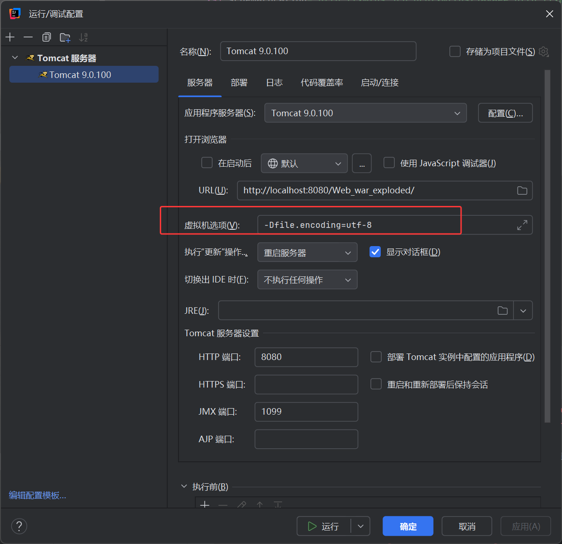This screenshot has width=562, height=544.
Task: Open 编辑配置模板... link
Action: (x=37, y=495)
